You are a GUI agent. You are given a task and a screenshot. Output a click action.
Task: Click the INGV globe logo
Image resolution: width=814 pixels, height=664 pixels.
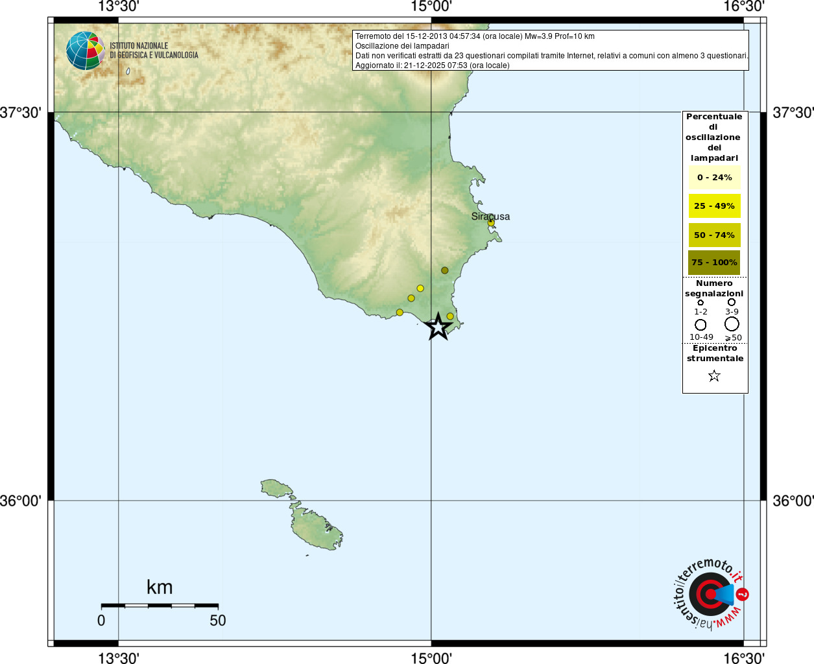pyautogui.click(x=85, y=51)
